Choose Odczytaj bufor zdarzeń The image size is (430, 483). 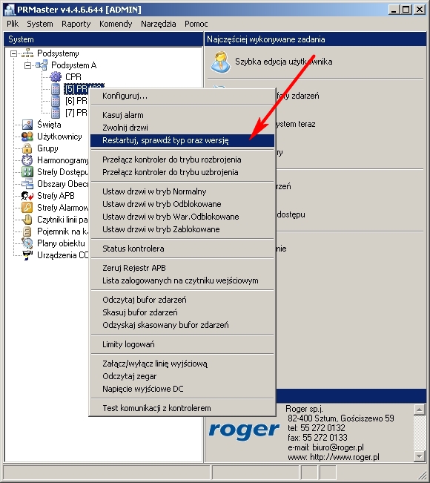pos(182,300)
